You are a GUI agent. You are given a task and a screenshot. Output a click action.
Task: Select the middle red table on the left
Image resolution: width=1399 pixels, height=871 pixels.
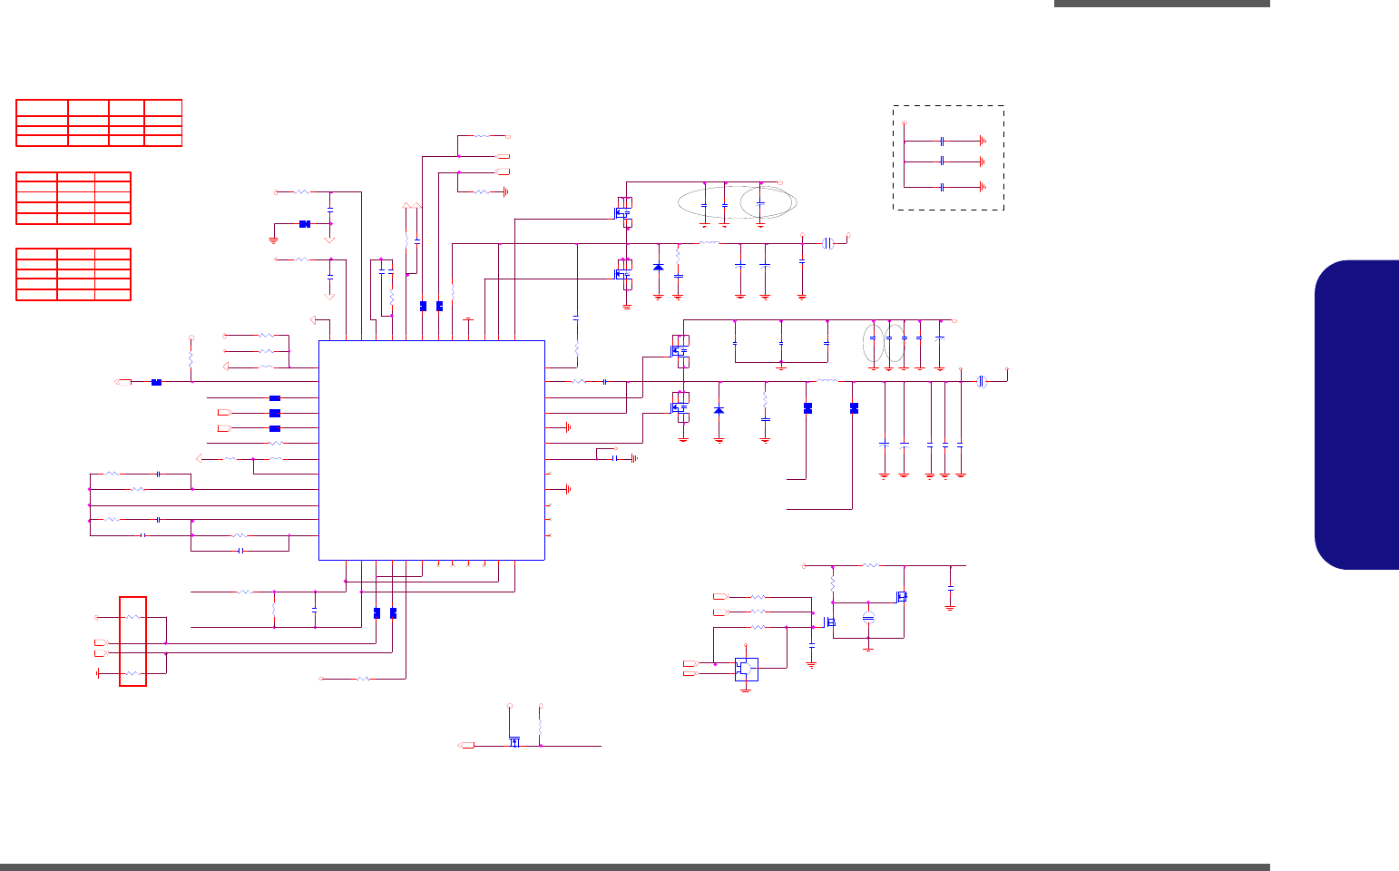point(73,198)
